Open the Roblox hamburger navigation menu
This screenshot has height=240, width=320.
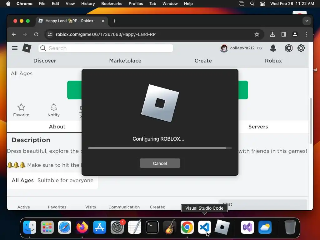pyautogui.click(x=14, y=48)
